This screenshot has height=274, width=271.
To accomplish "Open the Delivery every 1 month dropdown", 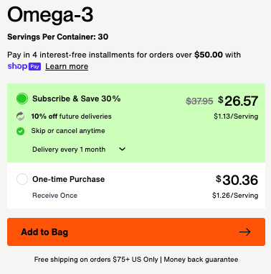I will [79, 150].
